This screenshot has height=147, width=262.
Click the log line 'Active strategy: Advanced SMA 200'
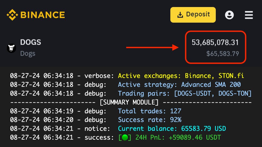(179, 85)
